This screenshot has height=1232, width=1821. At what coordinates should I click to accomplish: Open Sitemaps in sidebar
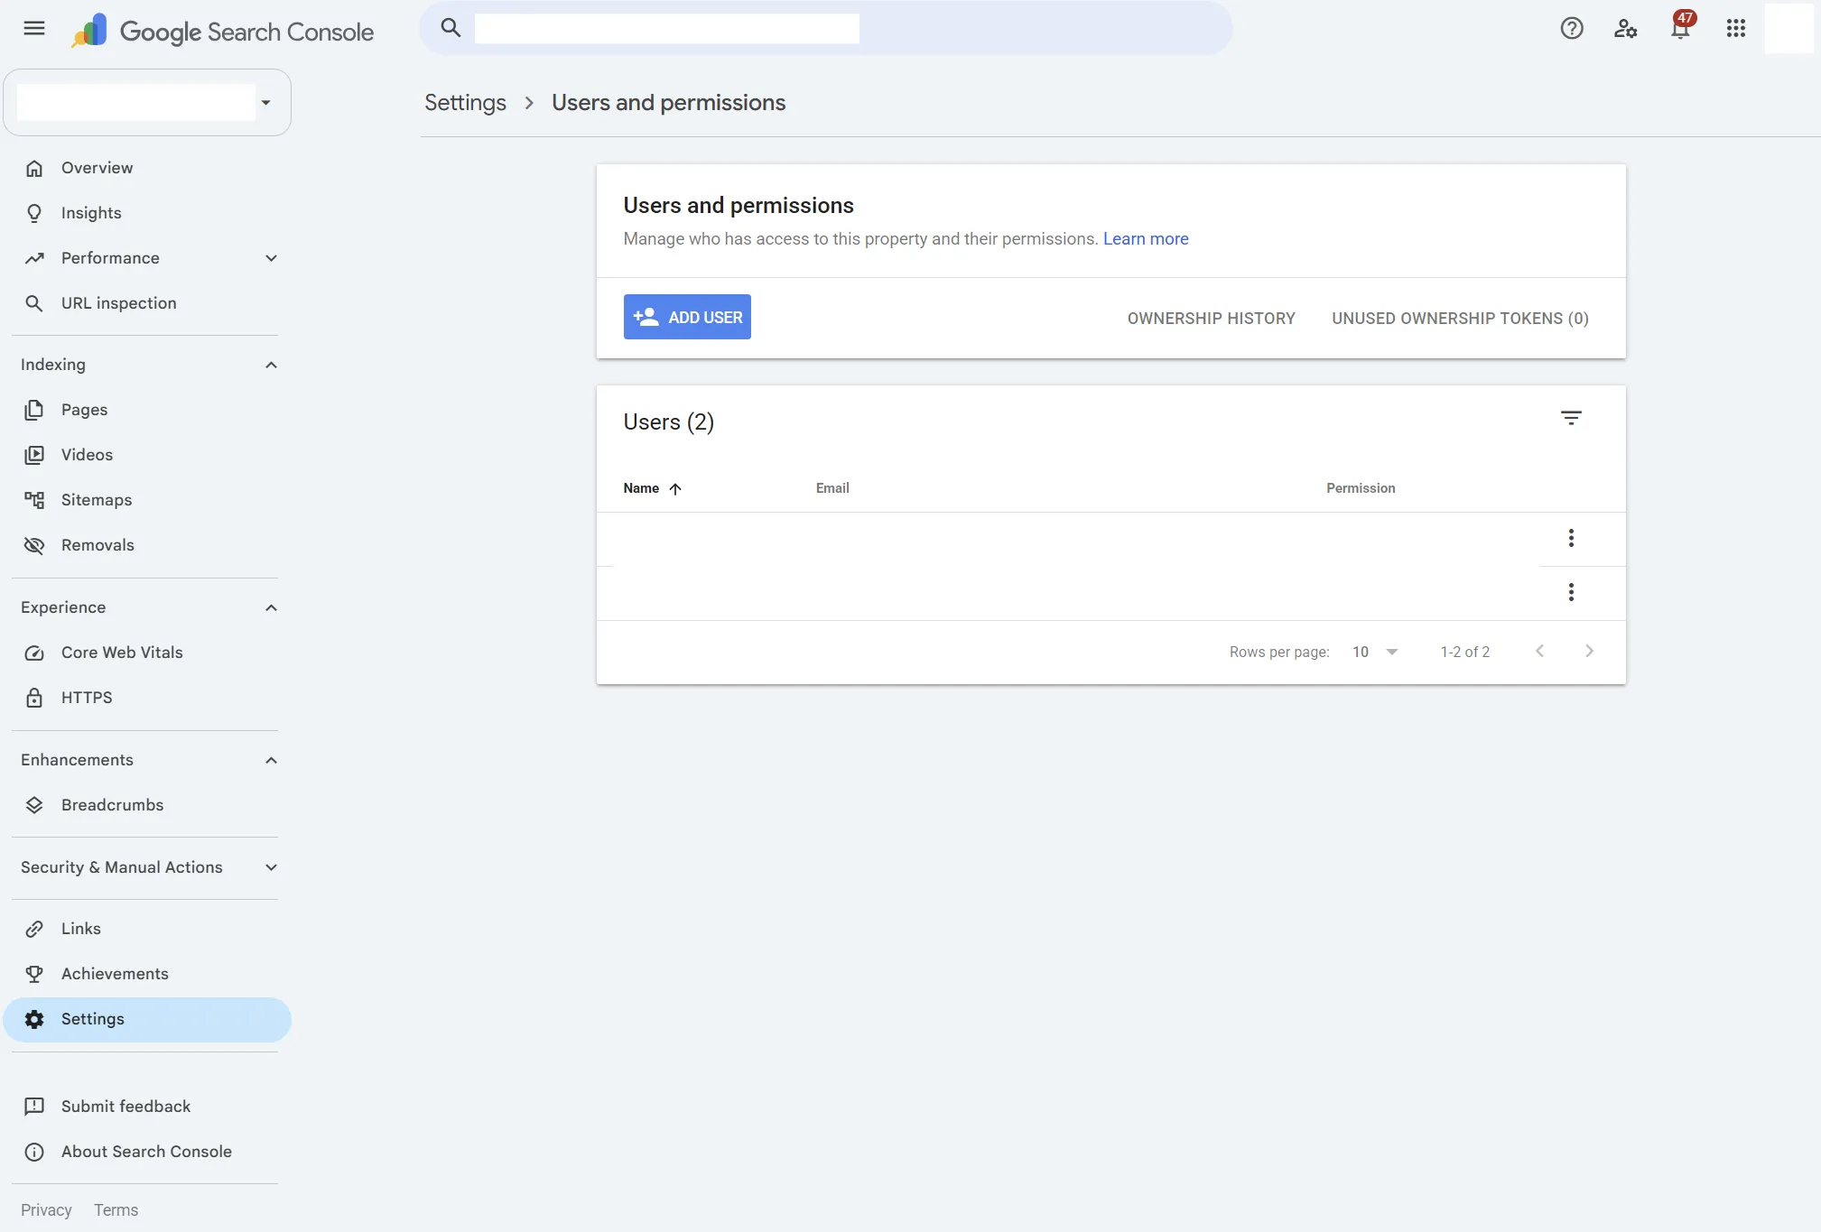coord(147,500)
